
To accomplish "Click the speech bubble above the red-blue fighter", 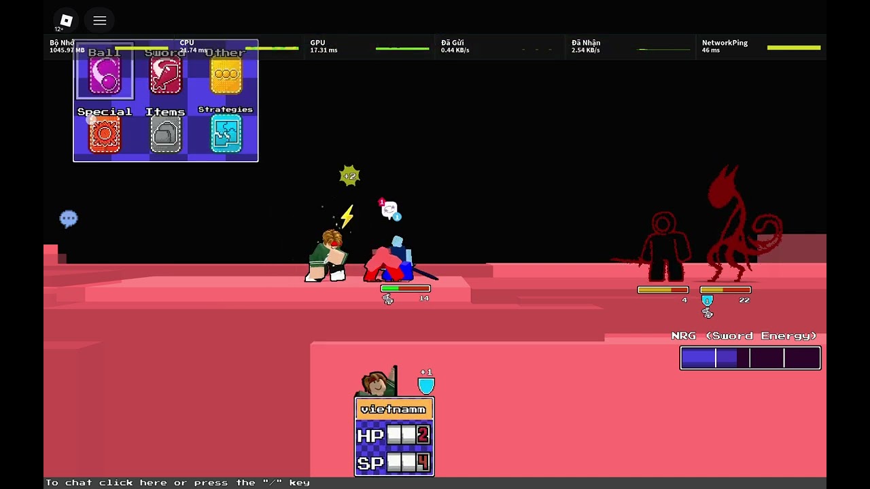I will (389, 210).
